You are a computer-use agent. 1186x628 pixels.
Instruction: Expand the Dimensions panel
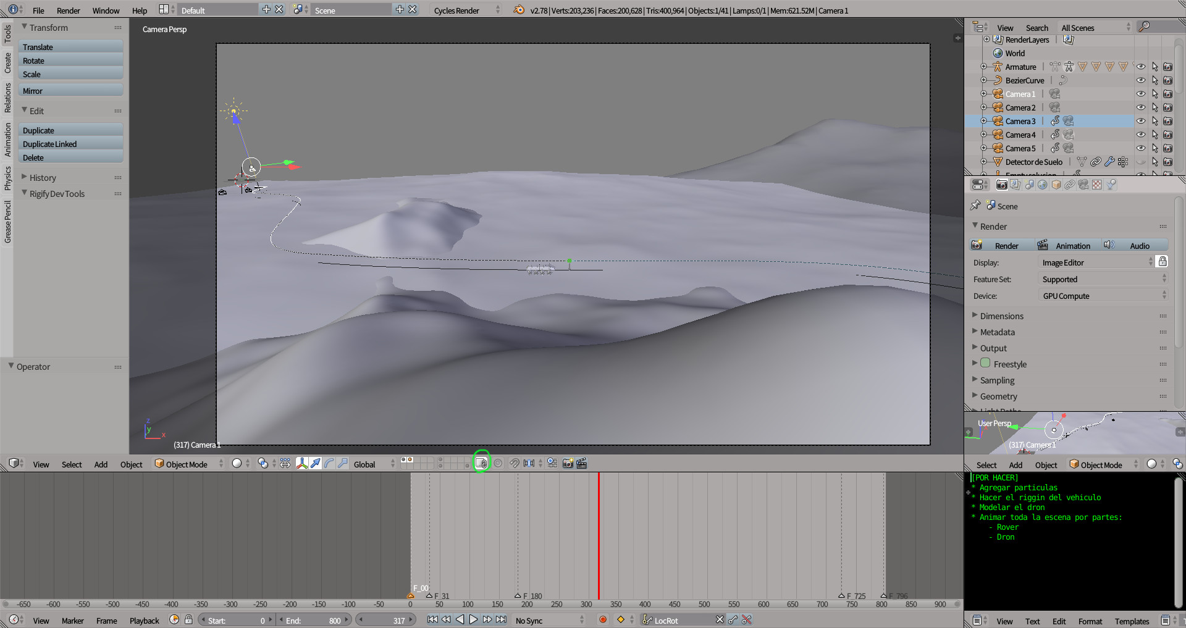pos(1001,316)
